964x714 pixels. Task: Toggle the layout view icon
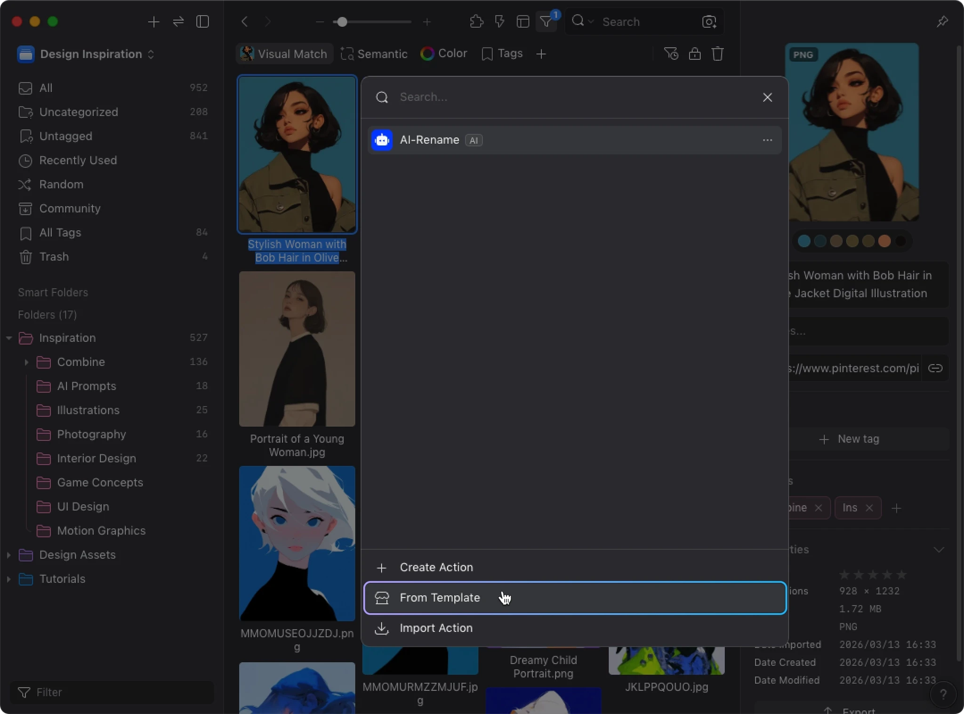point(522,22)
